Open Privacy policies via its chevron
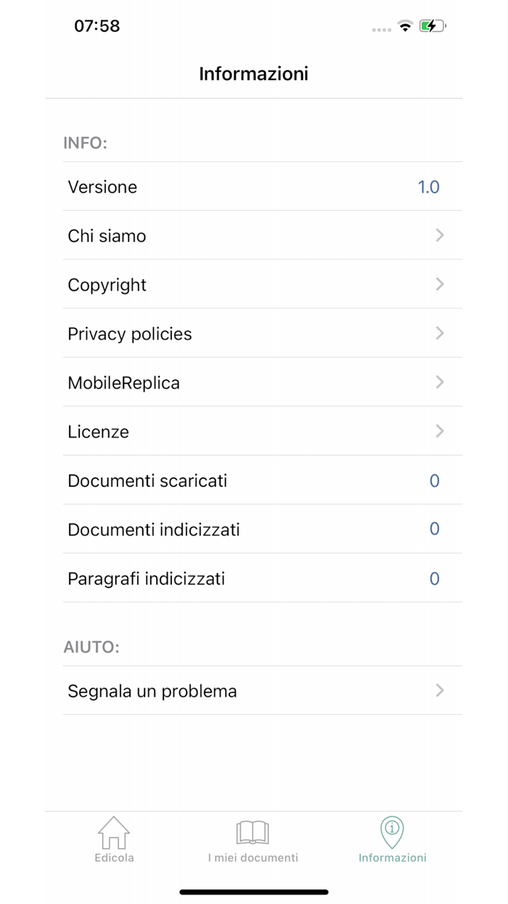This screenshot has width=508, height=904. point(440,334)
